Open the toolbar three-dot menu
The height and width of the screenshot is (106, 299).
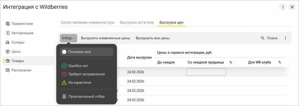point(286,38)
